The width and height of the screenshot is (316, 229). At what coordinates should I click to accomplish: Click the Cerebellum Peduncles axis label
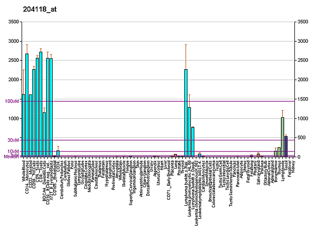click(62, 178)
